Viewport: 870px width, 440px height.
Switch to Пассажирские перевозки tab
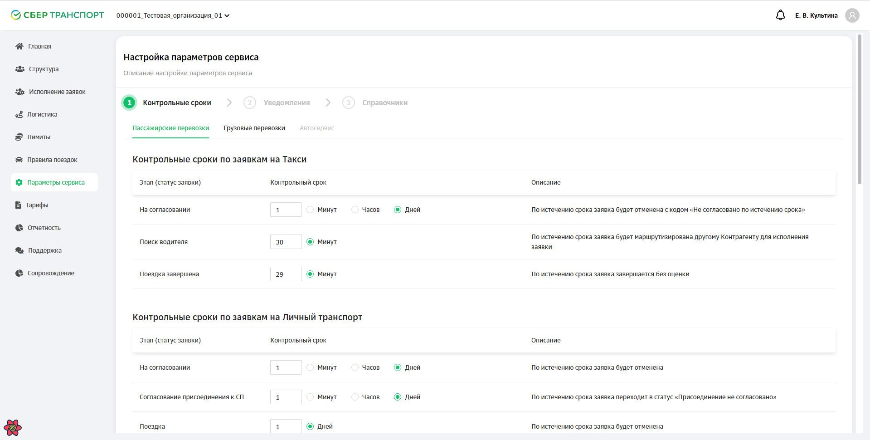pos(170,128)
